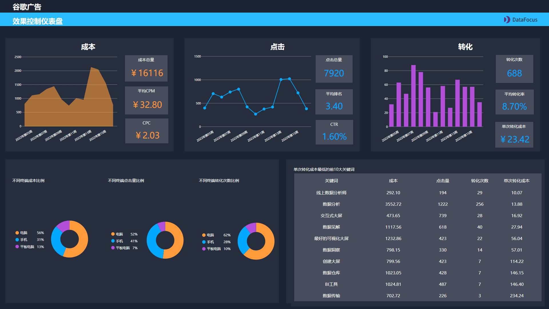This screenshot has height=309, width=549.
Task: Click the 手机 28% legend entry
Action: [216, 242]
